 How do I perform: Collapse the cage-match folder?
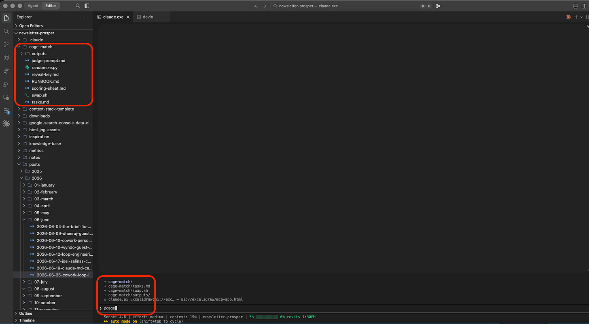(53, 46)
